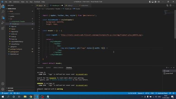Click the Ln 18 cursor position indicator
Image resolution: width=176 pixels, height=99 pixels.
tap(132, 93)
